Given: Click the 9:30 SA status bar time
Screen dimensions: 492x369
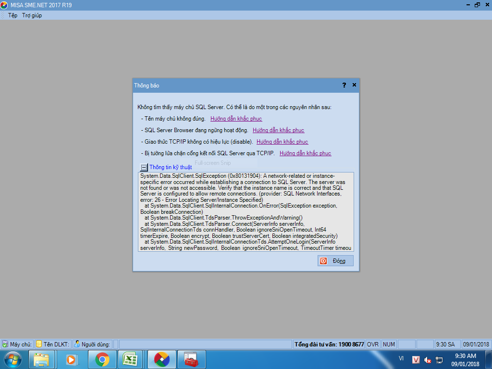Looking at the screenshot, I should coord(445,344).
